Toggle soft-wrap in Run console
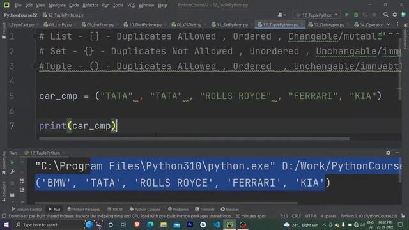Image resolution: width=409 pixels, height=230 pixels. point(22,181)
